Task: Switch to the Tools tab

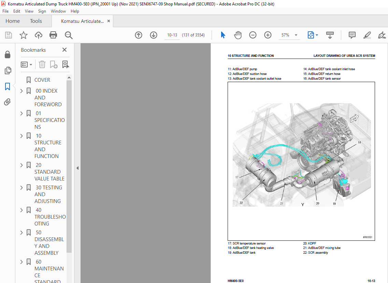Action: (36, 21)
